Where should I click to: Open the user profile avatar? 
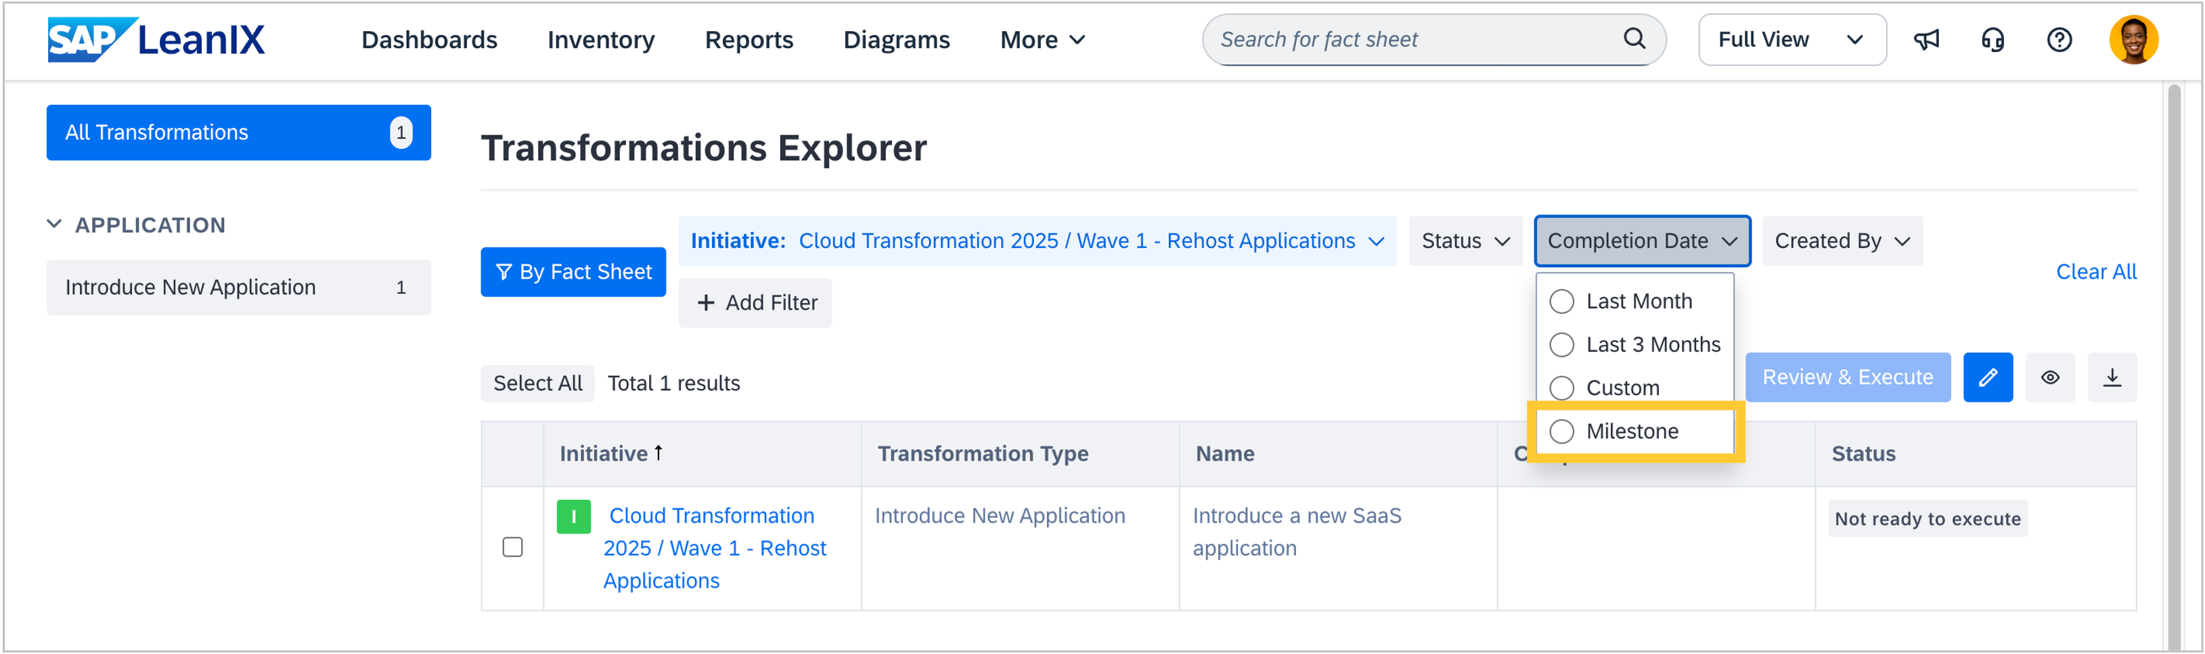tap(2132, 39)
